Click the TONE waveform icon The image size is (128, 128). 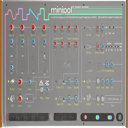point(89,82)
